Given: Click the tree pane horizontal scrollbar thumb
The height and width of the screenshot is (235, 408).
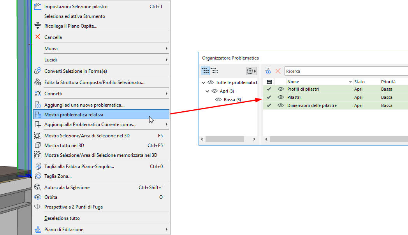Looking at the screenshot, I should (x=225, y=139).
